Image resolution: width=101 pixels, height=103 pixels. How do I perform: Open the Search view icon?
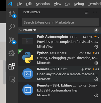(x=12, y=27)
